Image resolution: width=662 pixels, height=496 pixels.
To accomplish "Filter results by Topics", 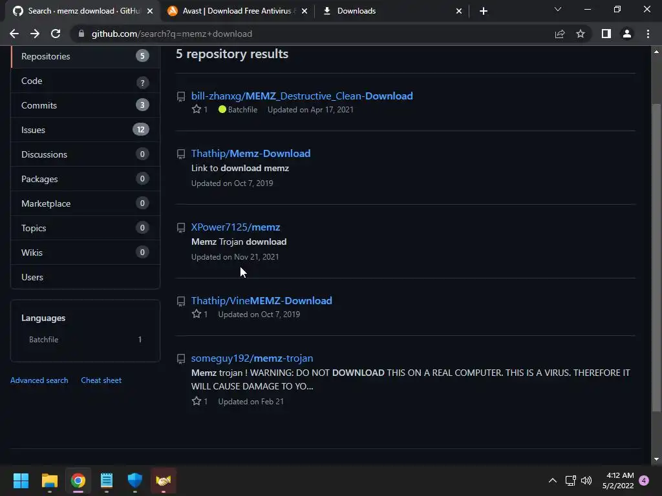I will point(85,228).
